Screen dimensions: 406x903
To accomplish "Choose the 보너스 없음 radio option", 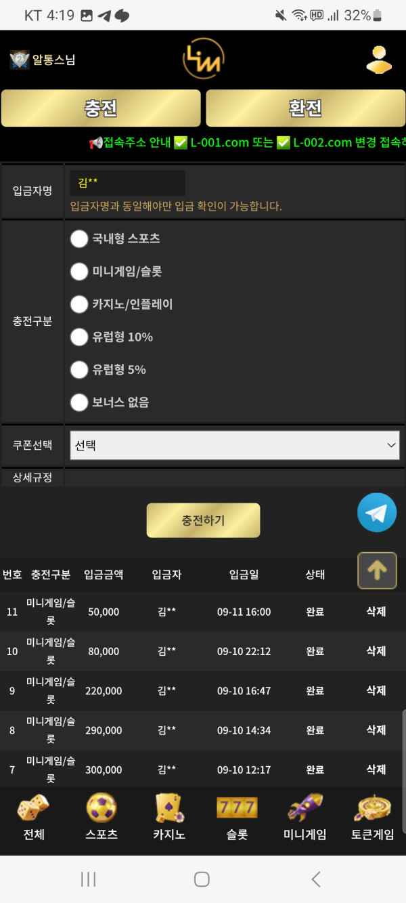I will click(x=80, y=402).
